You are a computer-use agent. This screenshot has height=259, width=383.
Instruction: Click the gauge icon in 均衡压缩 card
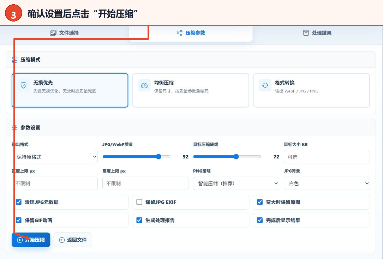pyautogui.click(x=144, y=85)
